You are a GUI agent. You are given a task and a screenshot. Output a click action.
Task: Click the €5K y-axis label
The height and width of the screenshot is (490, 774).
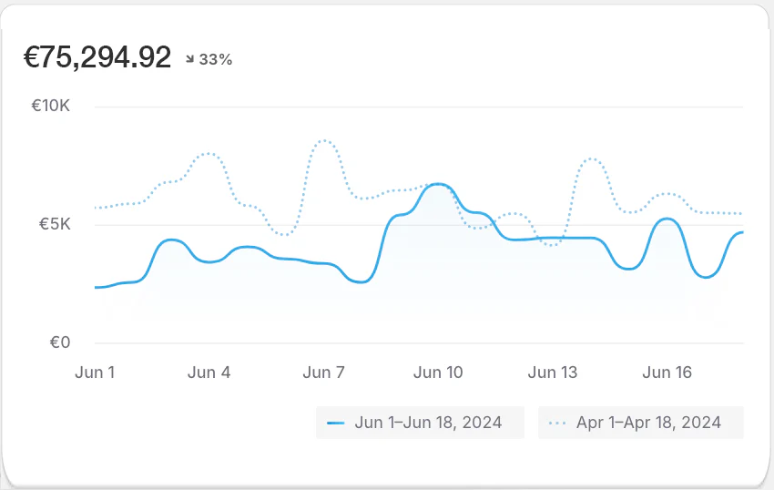coord(55,224)
